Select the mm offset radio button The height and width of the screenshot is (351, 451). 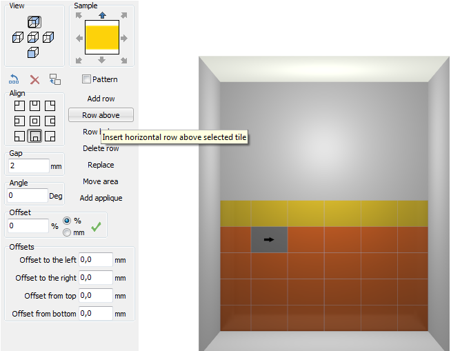point(67,232)
